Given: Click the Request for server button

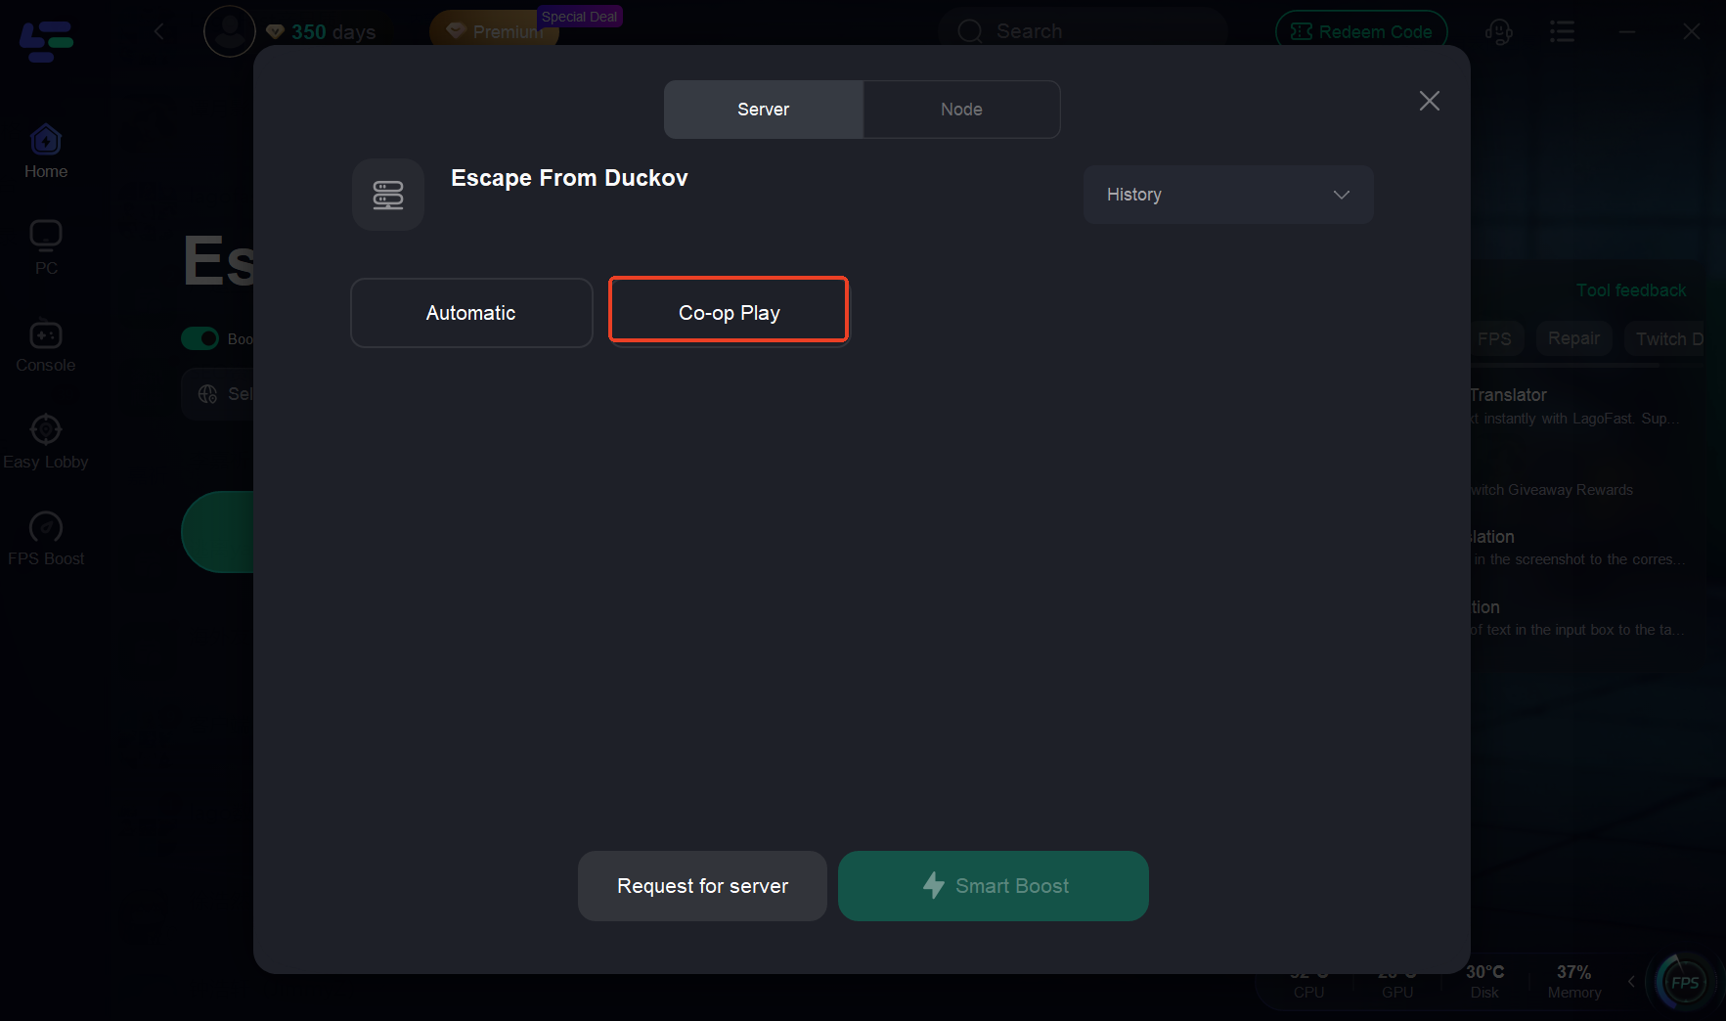Looking at the screenshot, I should pos(702,886).
